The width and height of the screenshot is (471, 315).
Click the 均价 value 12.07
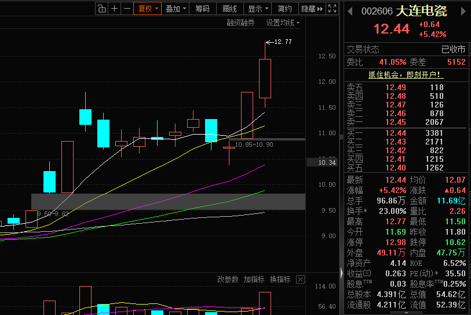pos(455,180)
